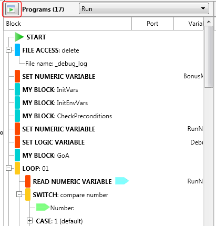Select the SET LOGIC VARIABLE label
The image size is (216, 226).
54,142
